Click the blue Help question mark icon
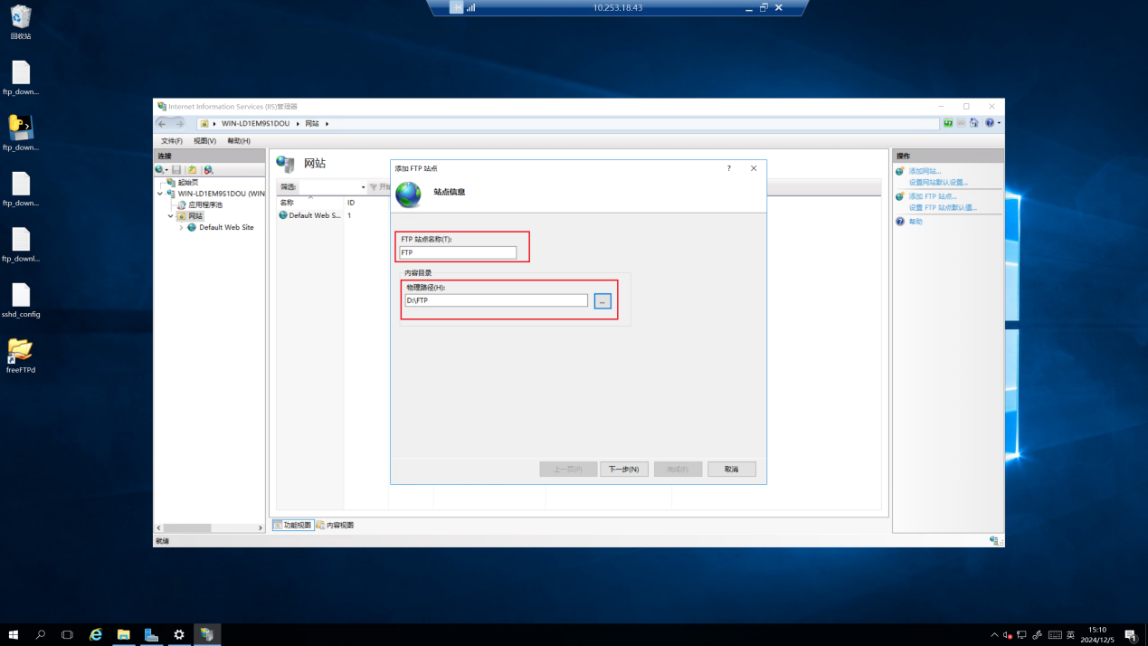 (x=990, y=123)
